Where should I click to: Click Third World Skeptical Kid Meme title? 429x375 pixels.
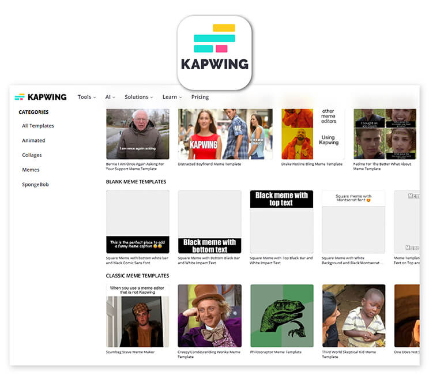pyautogui.click(x=349, y=354)
